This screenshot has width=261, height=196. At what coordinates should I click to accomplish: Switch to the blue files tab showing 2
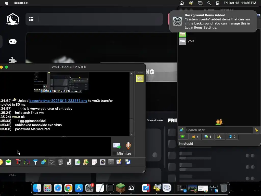coord(232,137)
